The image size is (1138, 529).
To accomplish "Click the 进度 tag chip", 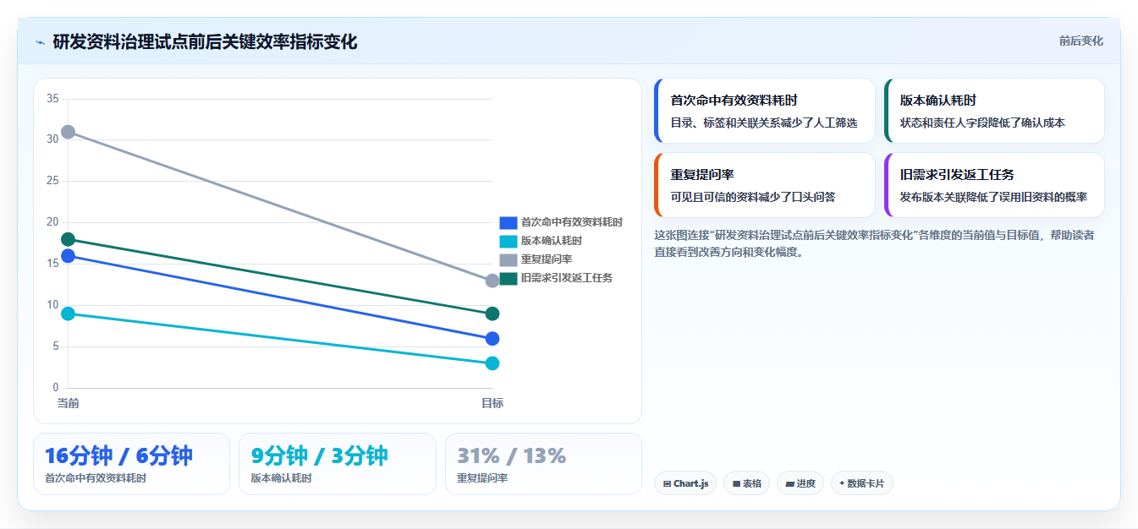I will 800,483.
